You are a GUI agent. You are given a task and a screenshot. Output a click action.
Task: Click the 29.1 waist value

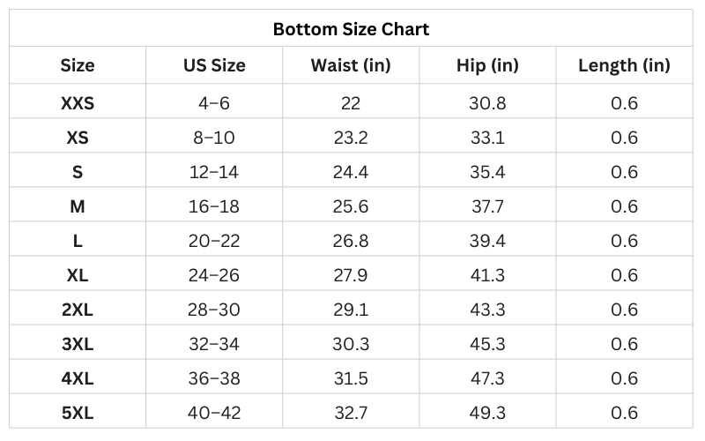(x=351, y=310)
